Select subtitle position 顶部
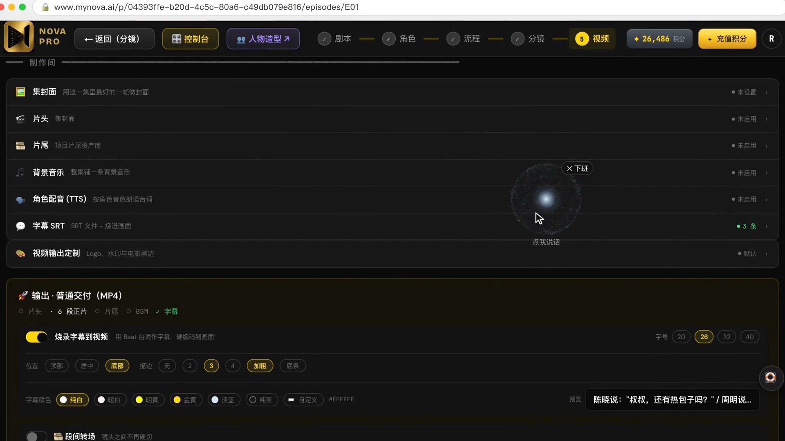Image resolution: width=785 pixels, height=441 pixels. (56, 366)
